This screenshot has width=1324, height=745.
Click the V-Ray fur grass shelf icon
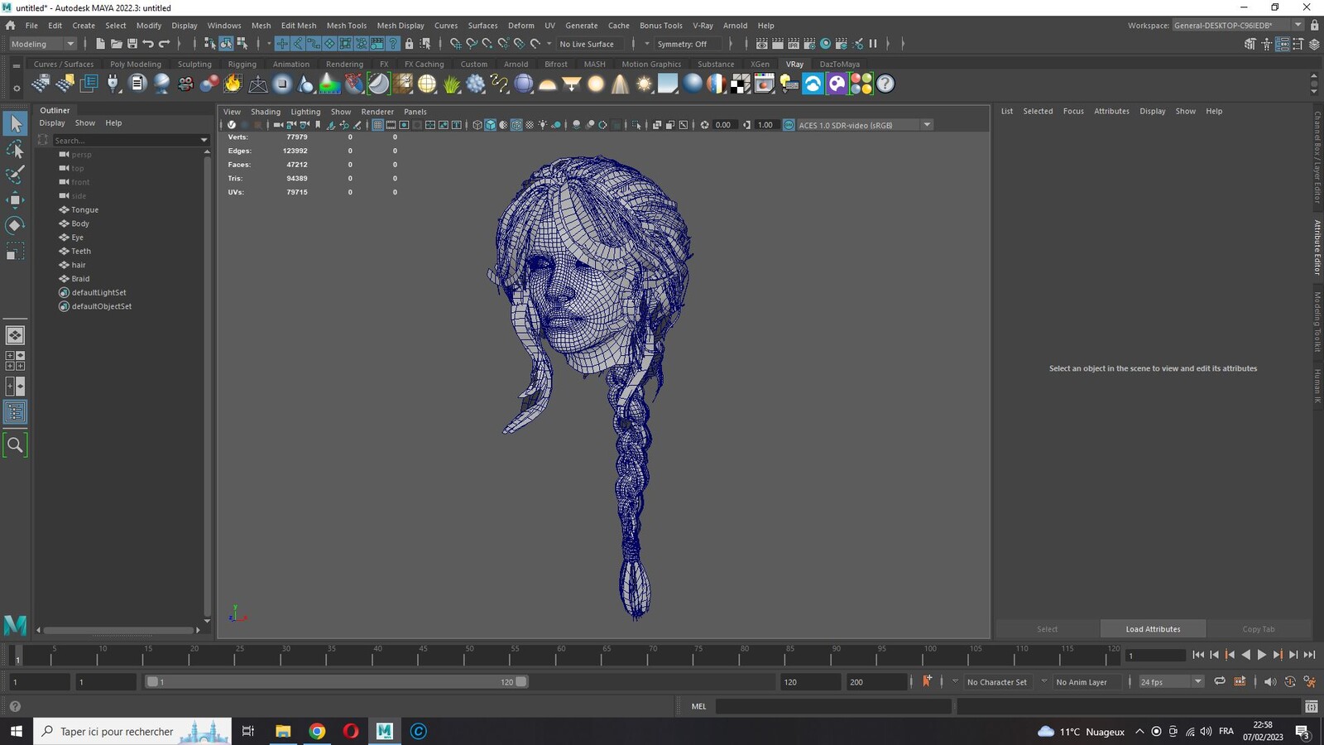click(451, 84)
